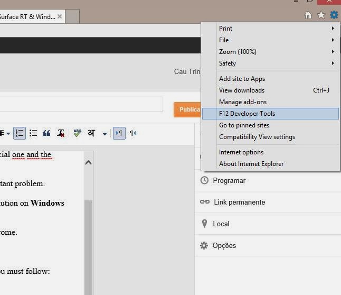The height and width of the screenshot is (295, 341).
Task: Click the map pin icon beside Local
Action: tap(204, 224)
